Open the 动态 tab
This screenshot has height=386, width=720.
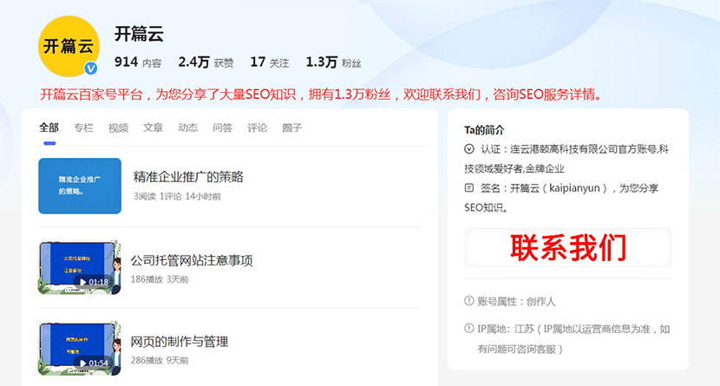pyautogui.click(x=187, y=128)
